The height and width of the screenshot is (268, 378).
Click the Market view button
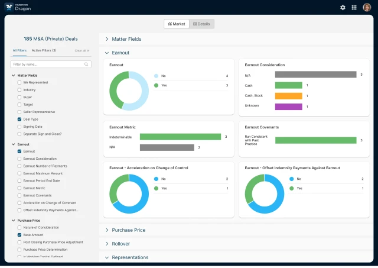pyautogui.click(x=177, y=24)
